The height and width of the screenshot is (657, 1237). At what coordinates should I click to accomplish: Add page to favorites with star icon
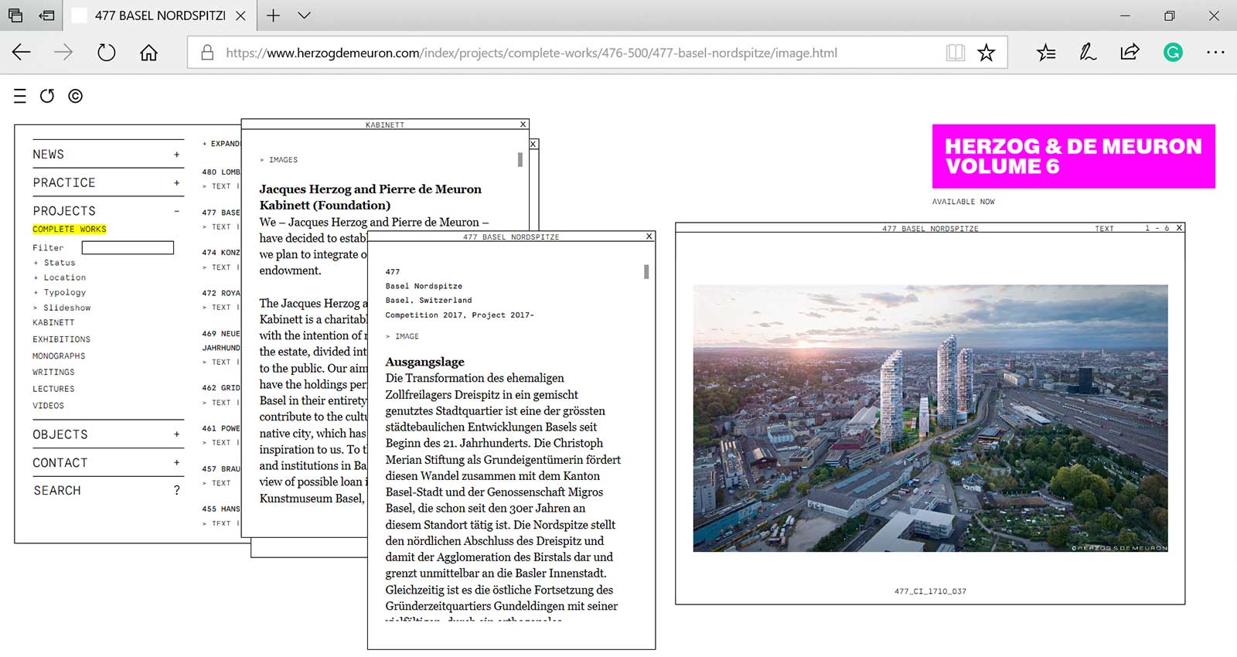986,53
